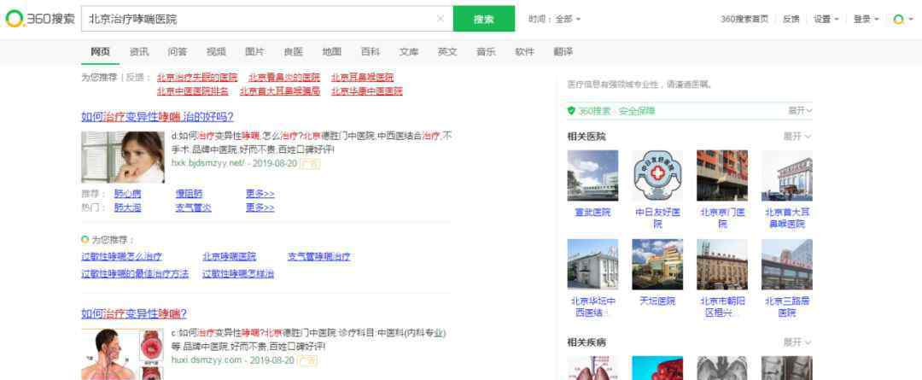Open the 中日友好医院 logo thumbnail

[x=657, y=176]
